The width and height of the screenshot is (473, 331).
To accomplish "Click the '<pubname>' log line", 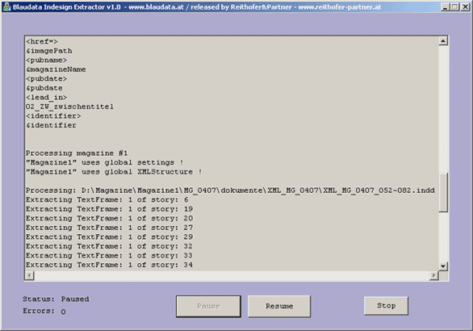I will (x=46, y=60).
